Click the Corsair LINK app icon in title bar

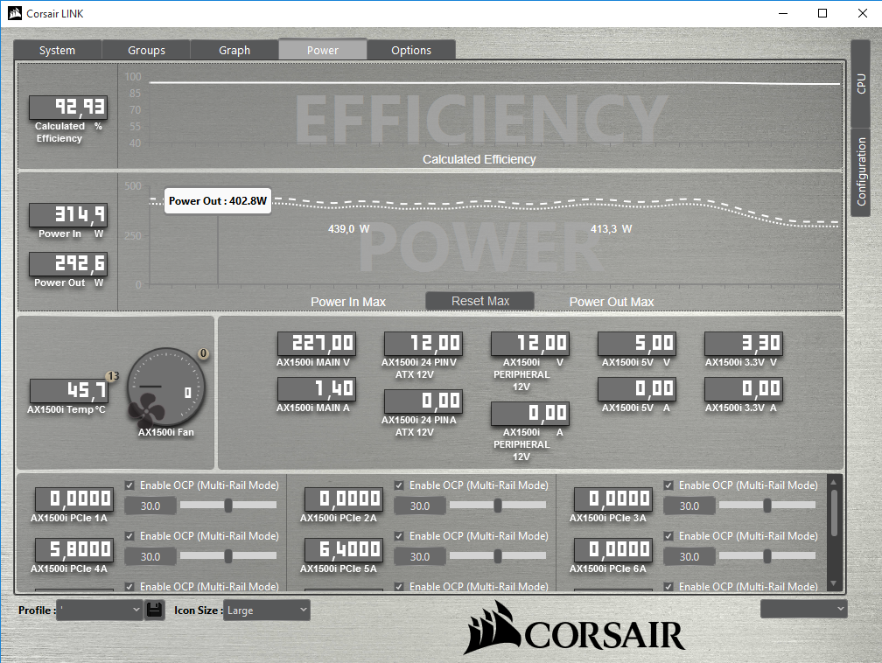(15, 13)
